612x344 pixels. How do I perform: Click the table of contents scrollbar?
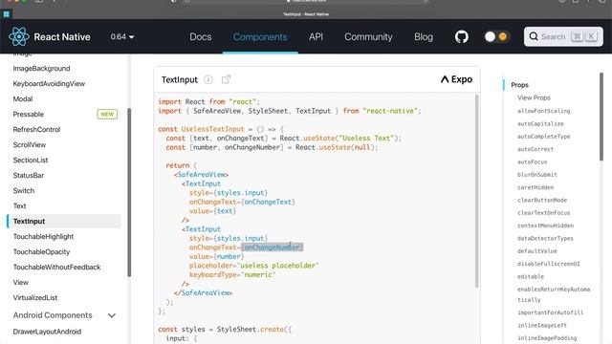click(601, 117)
